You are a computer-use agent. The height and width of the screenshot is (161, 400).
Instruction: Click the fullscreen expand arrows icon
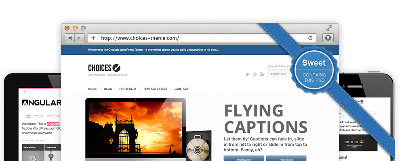point(329,28)
